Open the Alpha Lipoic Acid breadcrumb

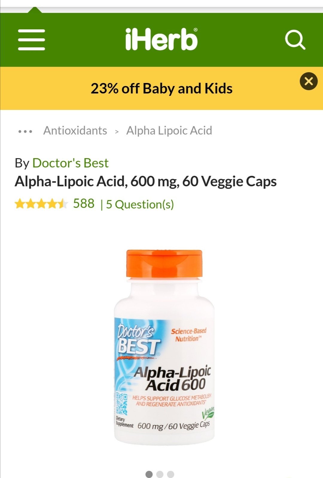tap(169, 131)
